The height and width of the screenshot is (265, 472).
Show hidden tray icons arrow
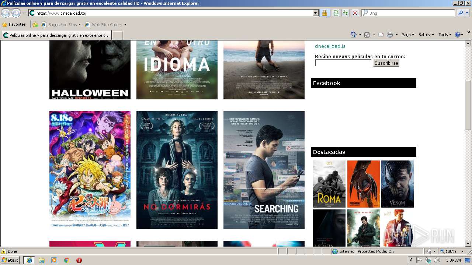(411, 260)
